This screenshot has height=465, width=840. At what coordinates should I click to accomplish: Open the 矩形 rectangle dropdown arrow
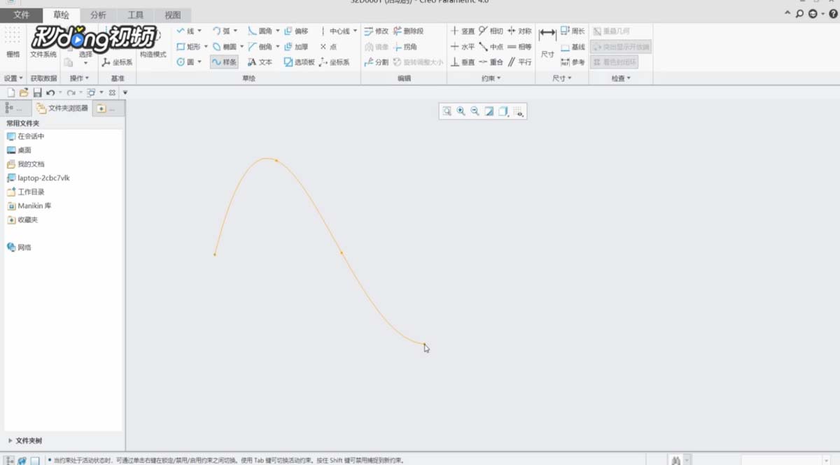pos(206,47)
